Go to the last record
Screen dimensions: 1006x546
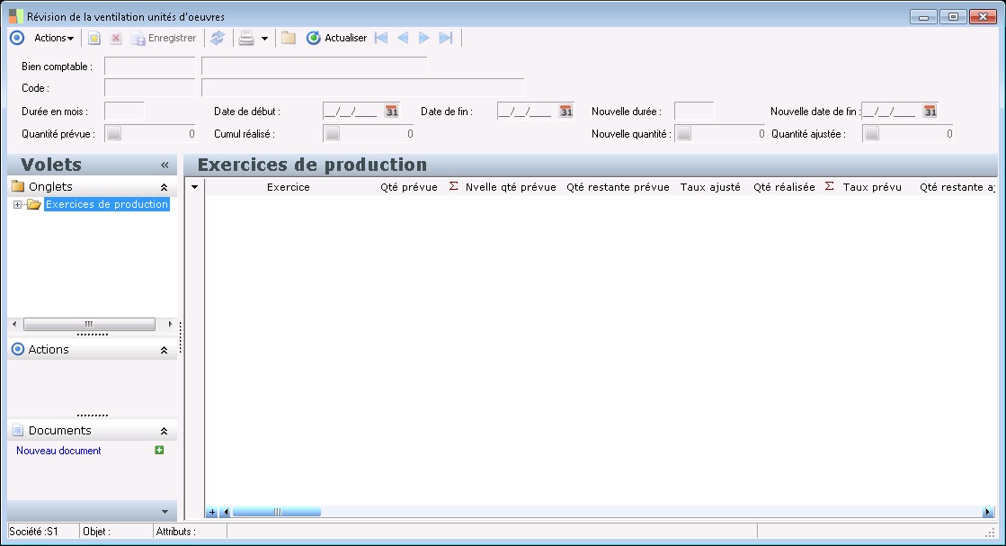tap(446, 38)
